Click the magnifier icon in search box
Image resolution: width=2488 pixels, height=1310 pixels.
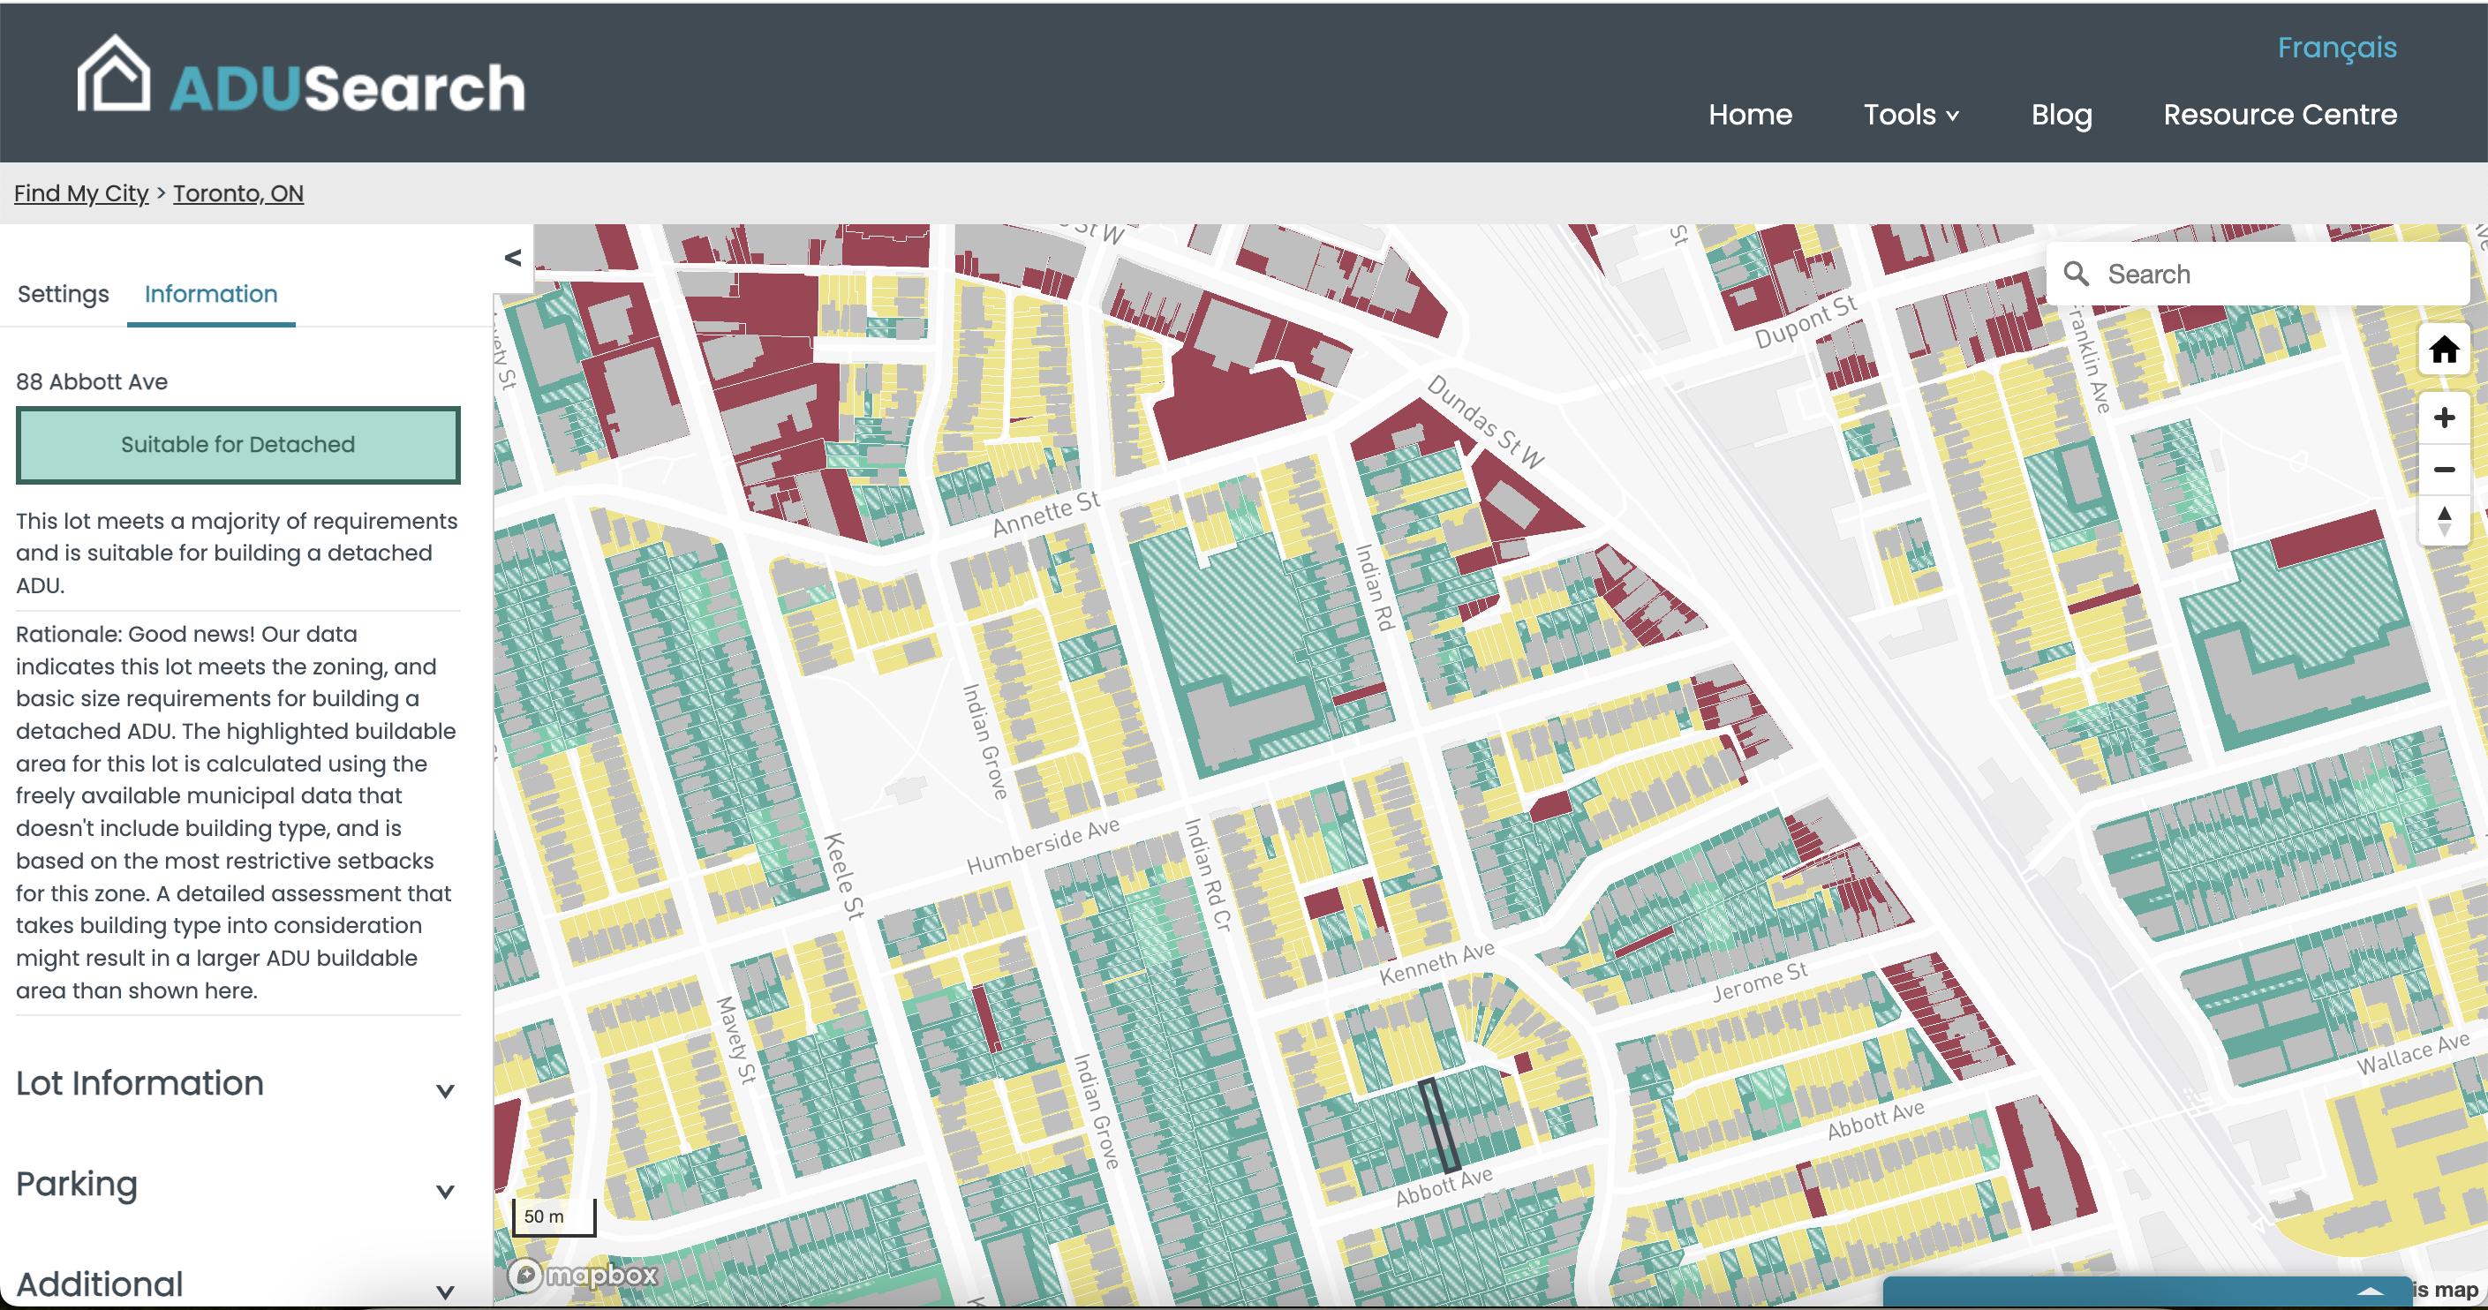click(2077, 275)
